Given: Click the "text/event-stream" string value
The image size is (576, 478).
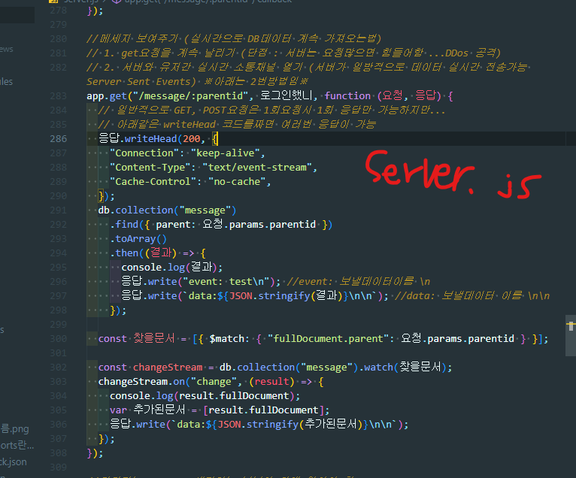Looking at the screenshot, I should click(x=257, y=168).
